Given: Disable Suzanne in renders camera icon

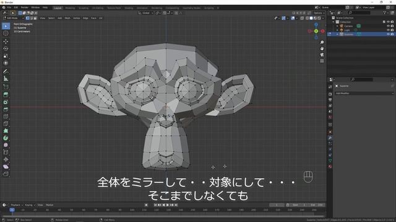Looking at the screenshot, I should click(x=392, y=34).
